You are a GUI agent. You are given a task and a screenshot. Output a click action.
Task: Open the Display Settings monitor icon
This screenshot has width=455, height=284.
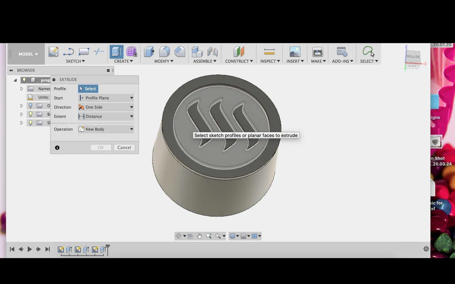(x=233, y=236)
